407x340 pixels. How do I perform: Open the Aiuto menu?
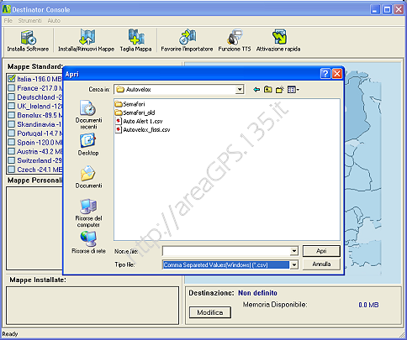(54, 20)
